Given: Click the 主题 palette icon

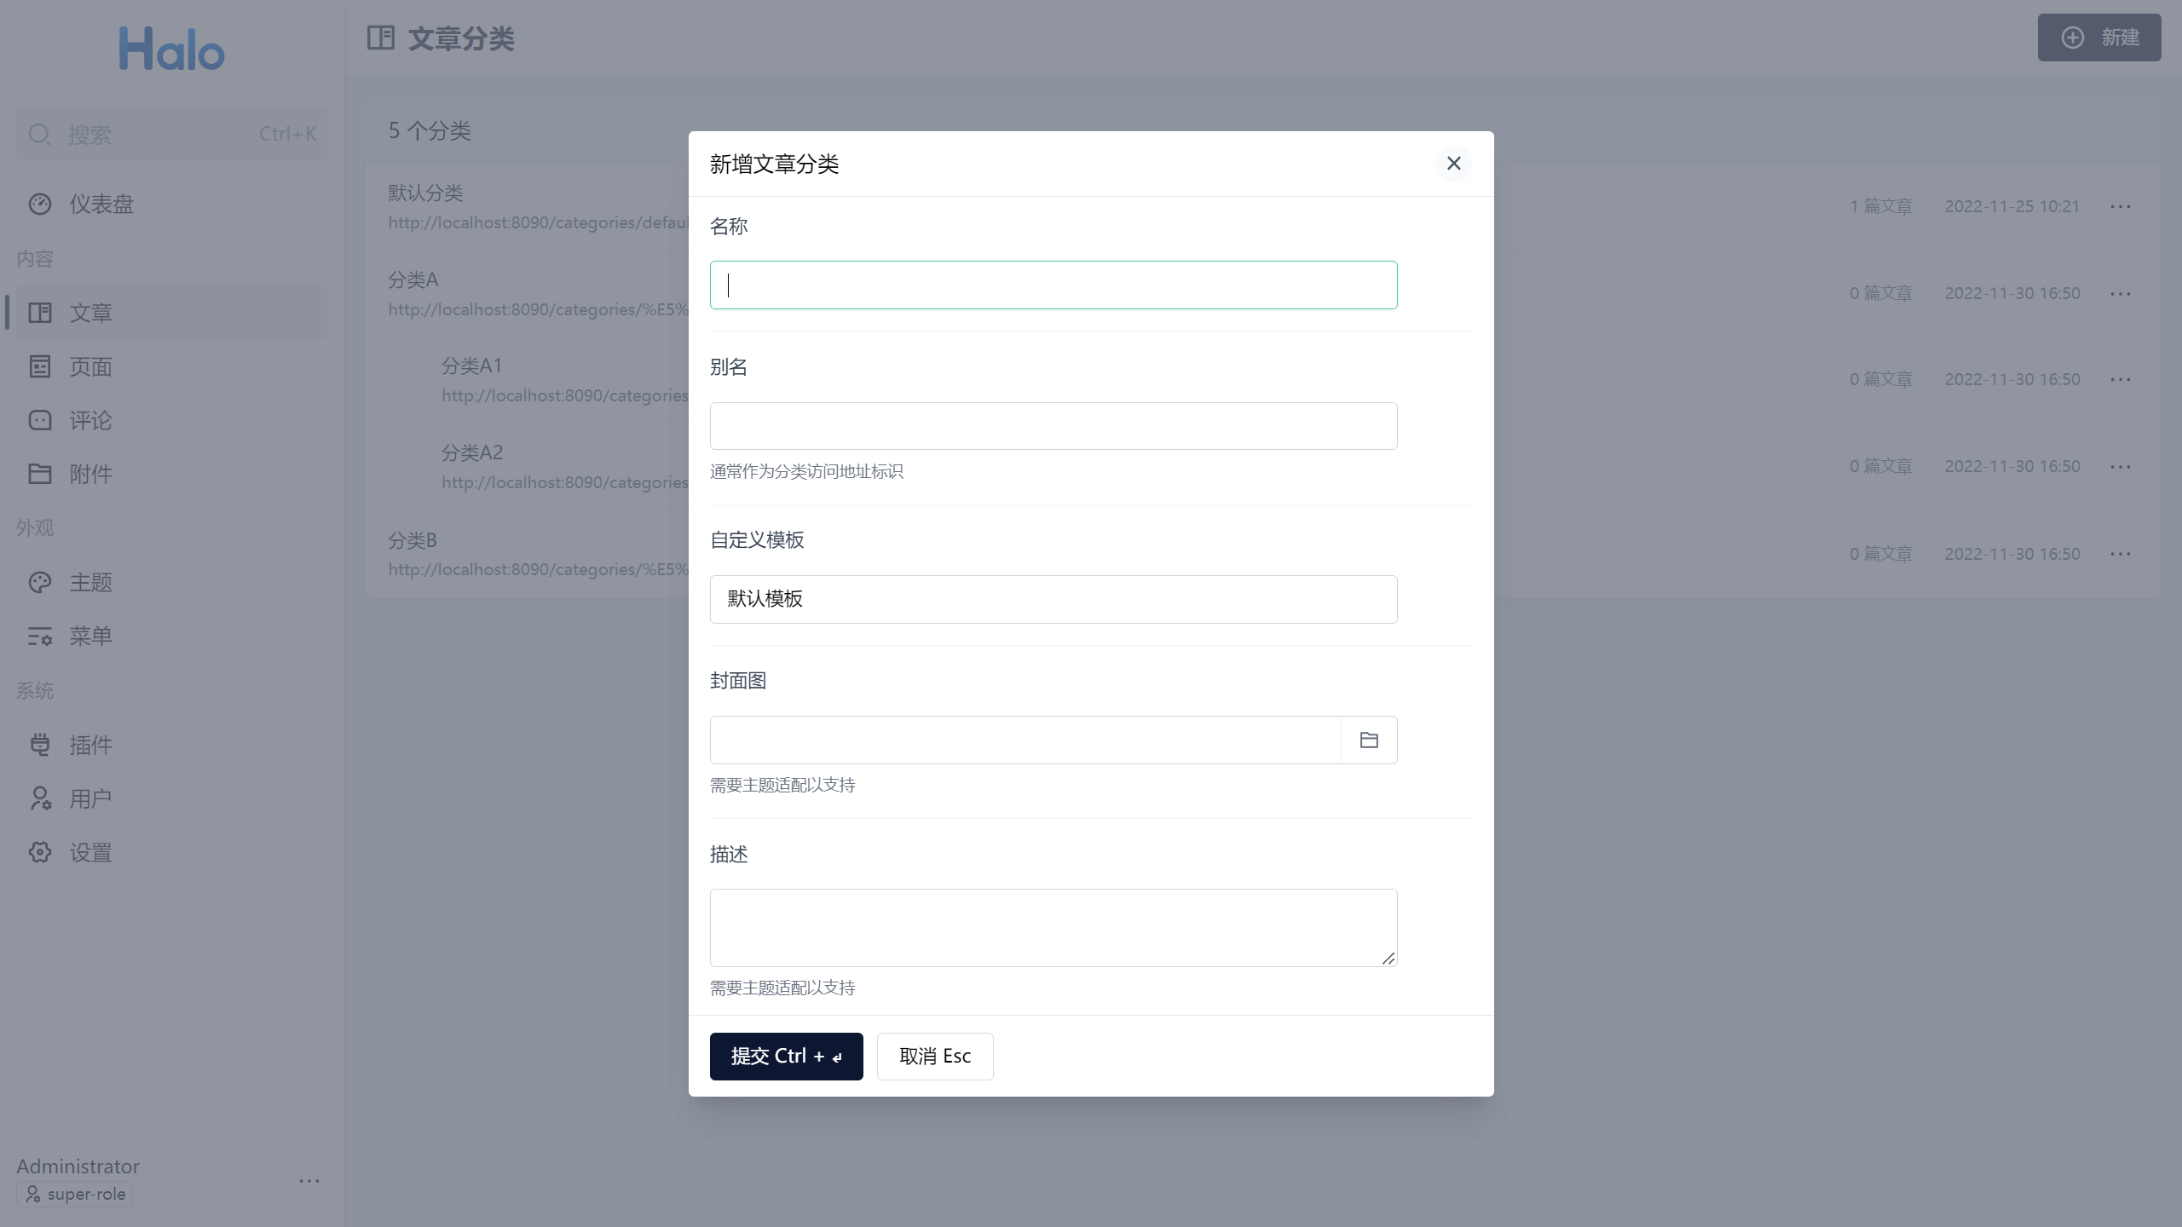Looking at the screenshot, I should (40, 582).
